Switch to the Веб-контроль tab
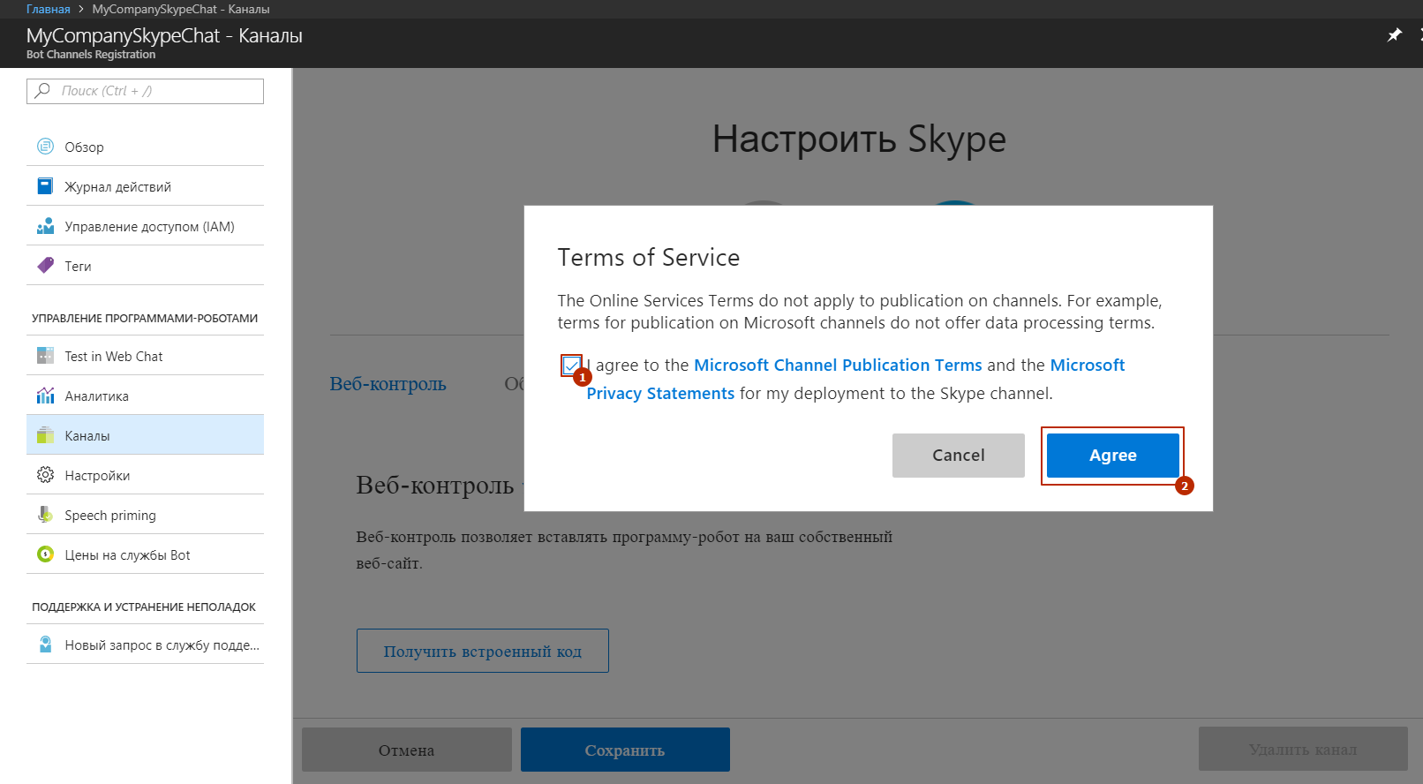Screen dimensions: 1423x784 pos(388,384)
